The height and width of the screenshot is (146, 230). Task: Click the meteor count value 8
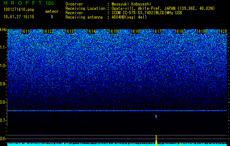coord(52,17)
